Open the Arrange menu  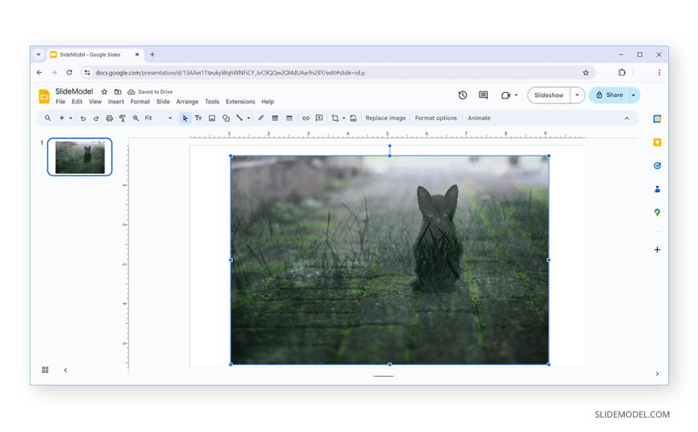[x=188, y=102]
